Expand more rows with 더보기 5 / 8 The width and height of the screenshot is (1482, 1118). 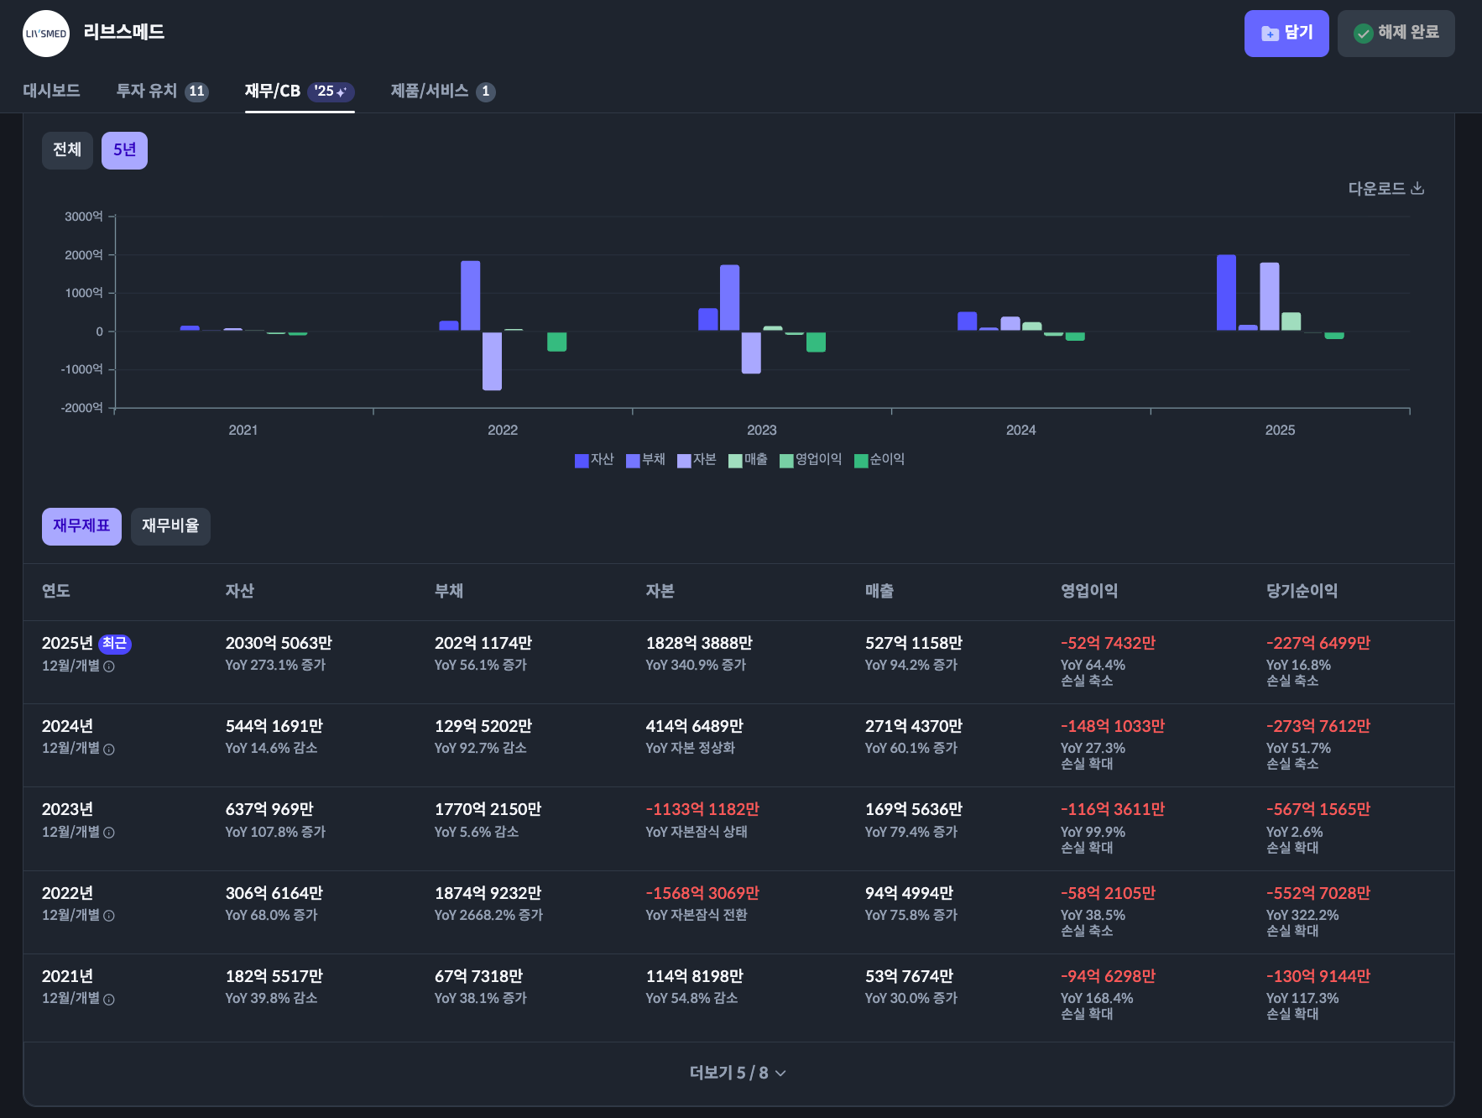tap(738, 1073)
